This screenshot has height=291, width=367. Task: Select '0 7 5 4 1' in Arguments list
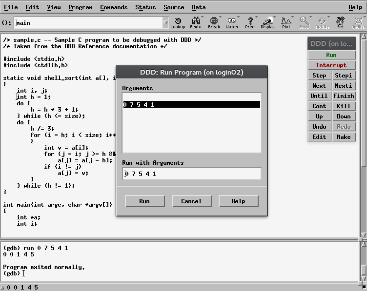coord(191,104)
